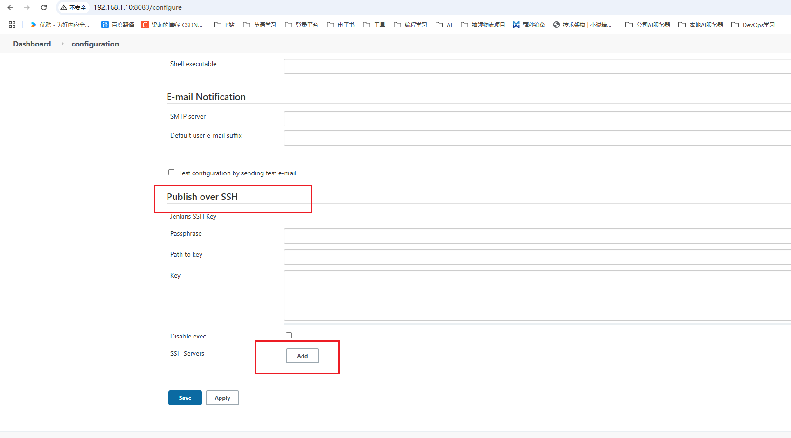This screenshot has height=438, width=791.
Task: Open the browser apps grid icon
Action: (x=12, y=25)
